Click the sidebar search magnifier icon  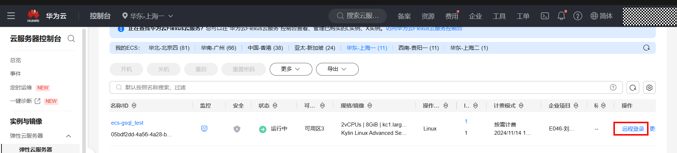pyautogui.click(x=71, y=39)
